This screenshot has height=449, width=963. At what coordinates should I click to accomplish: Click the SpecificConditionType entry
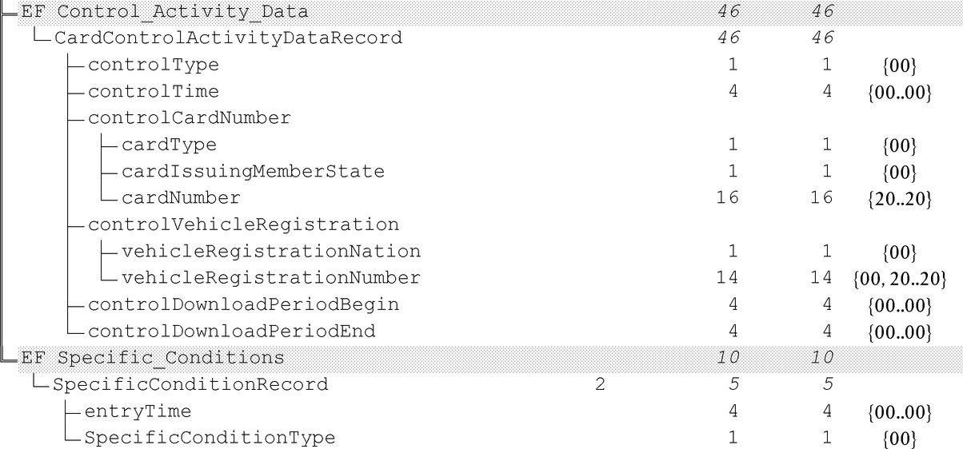(210, 438)
